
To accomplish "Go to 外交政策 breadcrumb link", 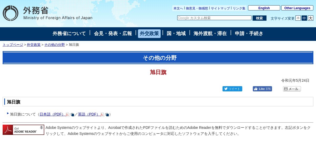I will click(x=34, y=45).
